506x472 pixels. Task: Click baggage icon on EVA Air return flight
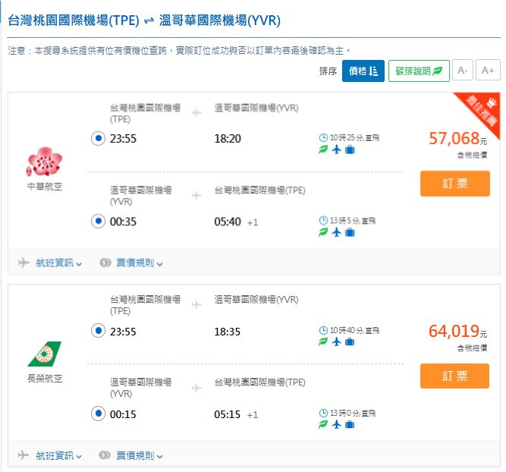tap(350, 425)
